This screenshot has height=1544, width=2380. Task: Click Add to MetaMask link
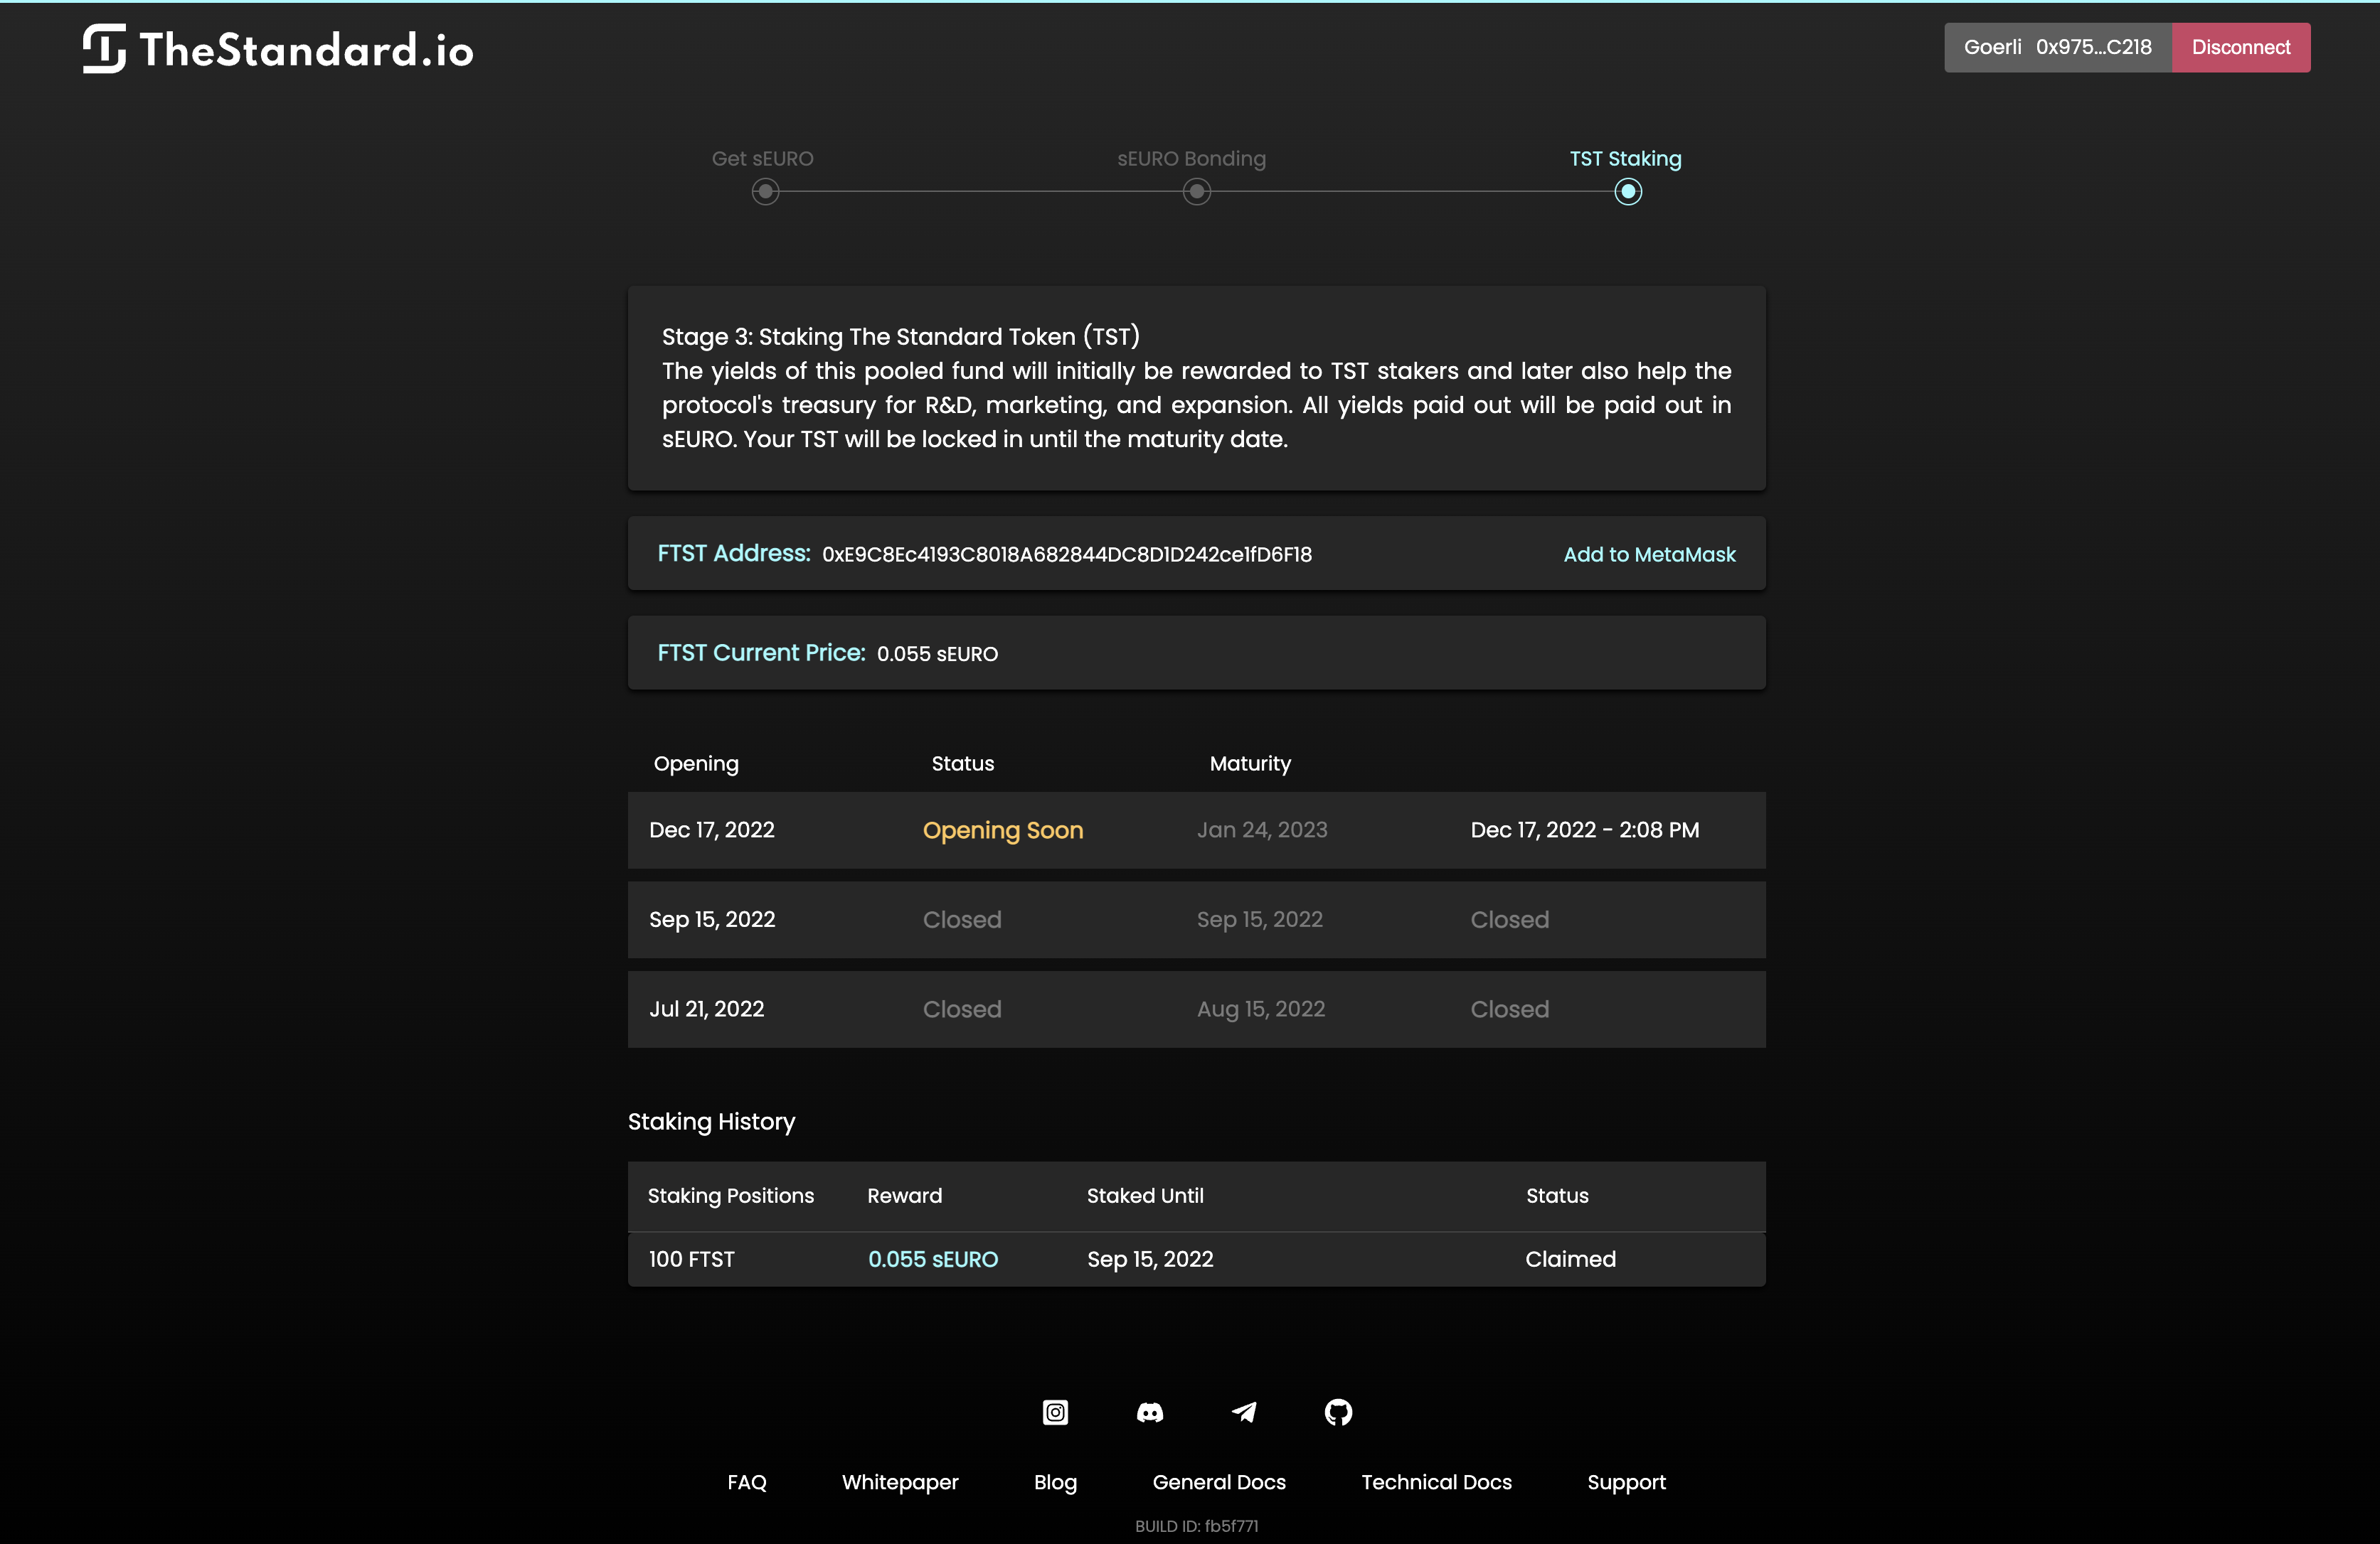tap(1649, 554)
